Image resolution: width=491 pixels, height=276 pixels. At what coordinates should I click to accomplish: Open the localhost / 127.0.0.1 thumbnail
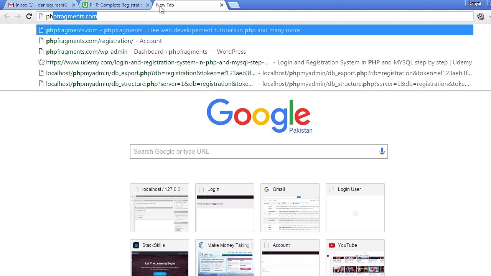coord(160,208)
